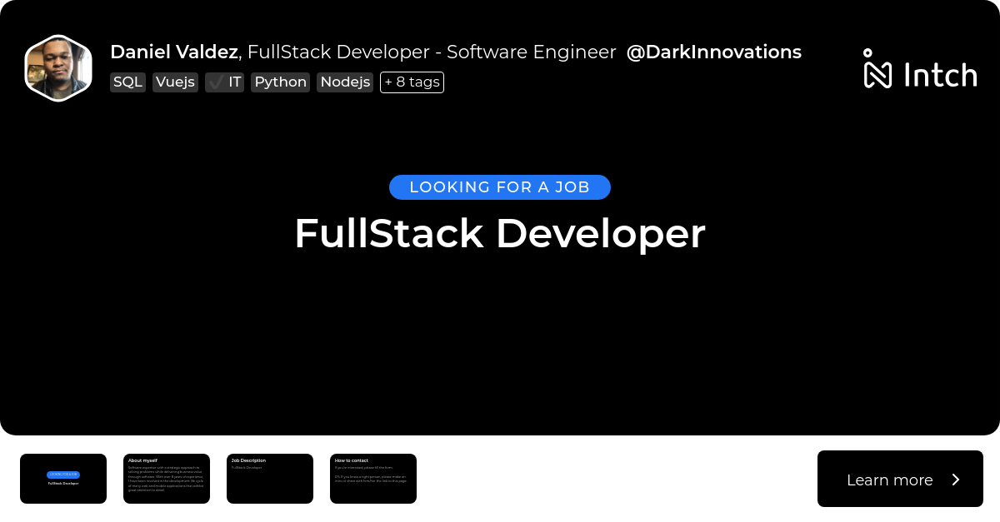Toggle the job status pill on first card
Viewport: 1000px width, 522px height.
pyautogui.click(x=63, y=474)
